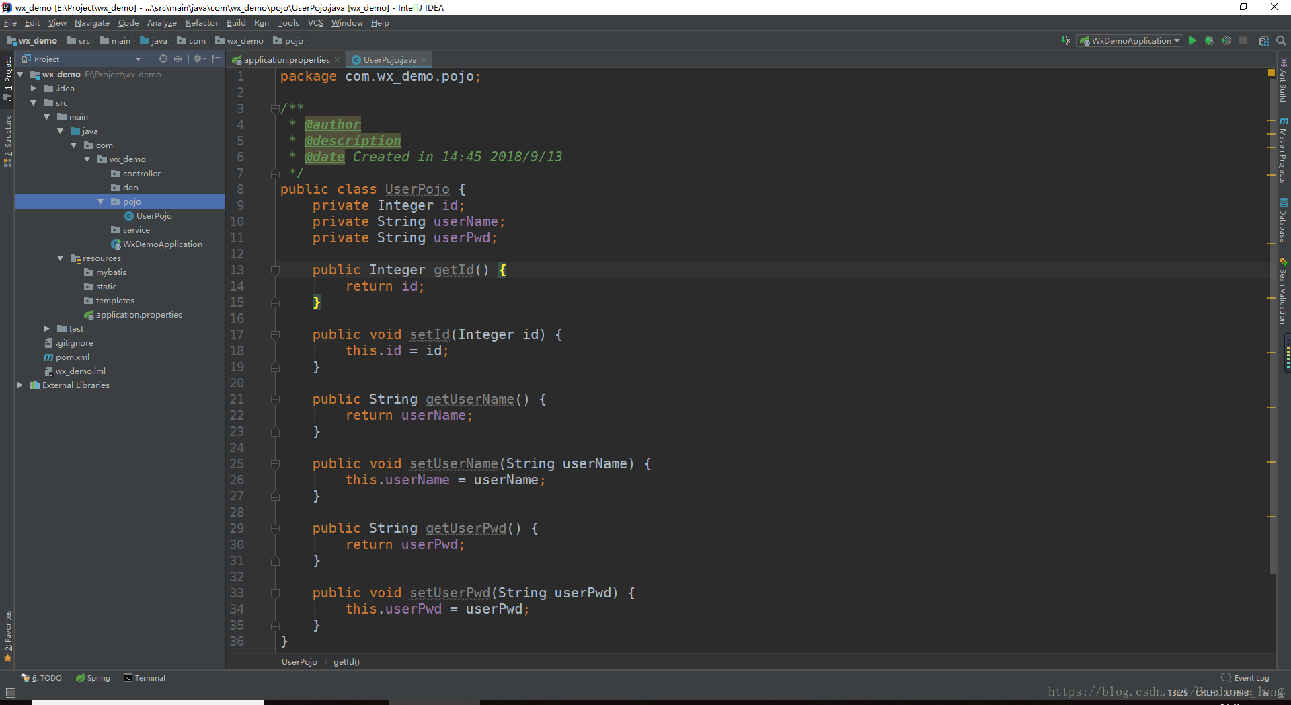The width and height of the screenshot is (1291, 705).
Task: Collapse all icon in Project panel header
Action: click(178, 59)
